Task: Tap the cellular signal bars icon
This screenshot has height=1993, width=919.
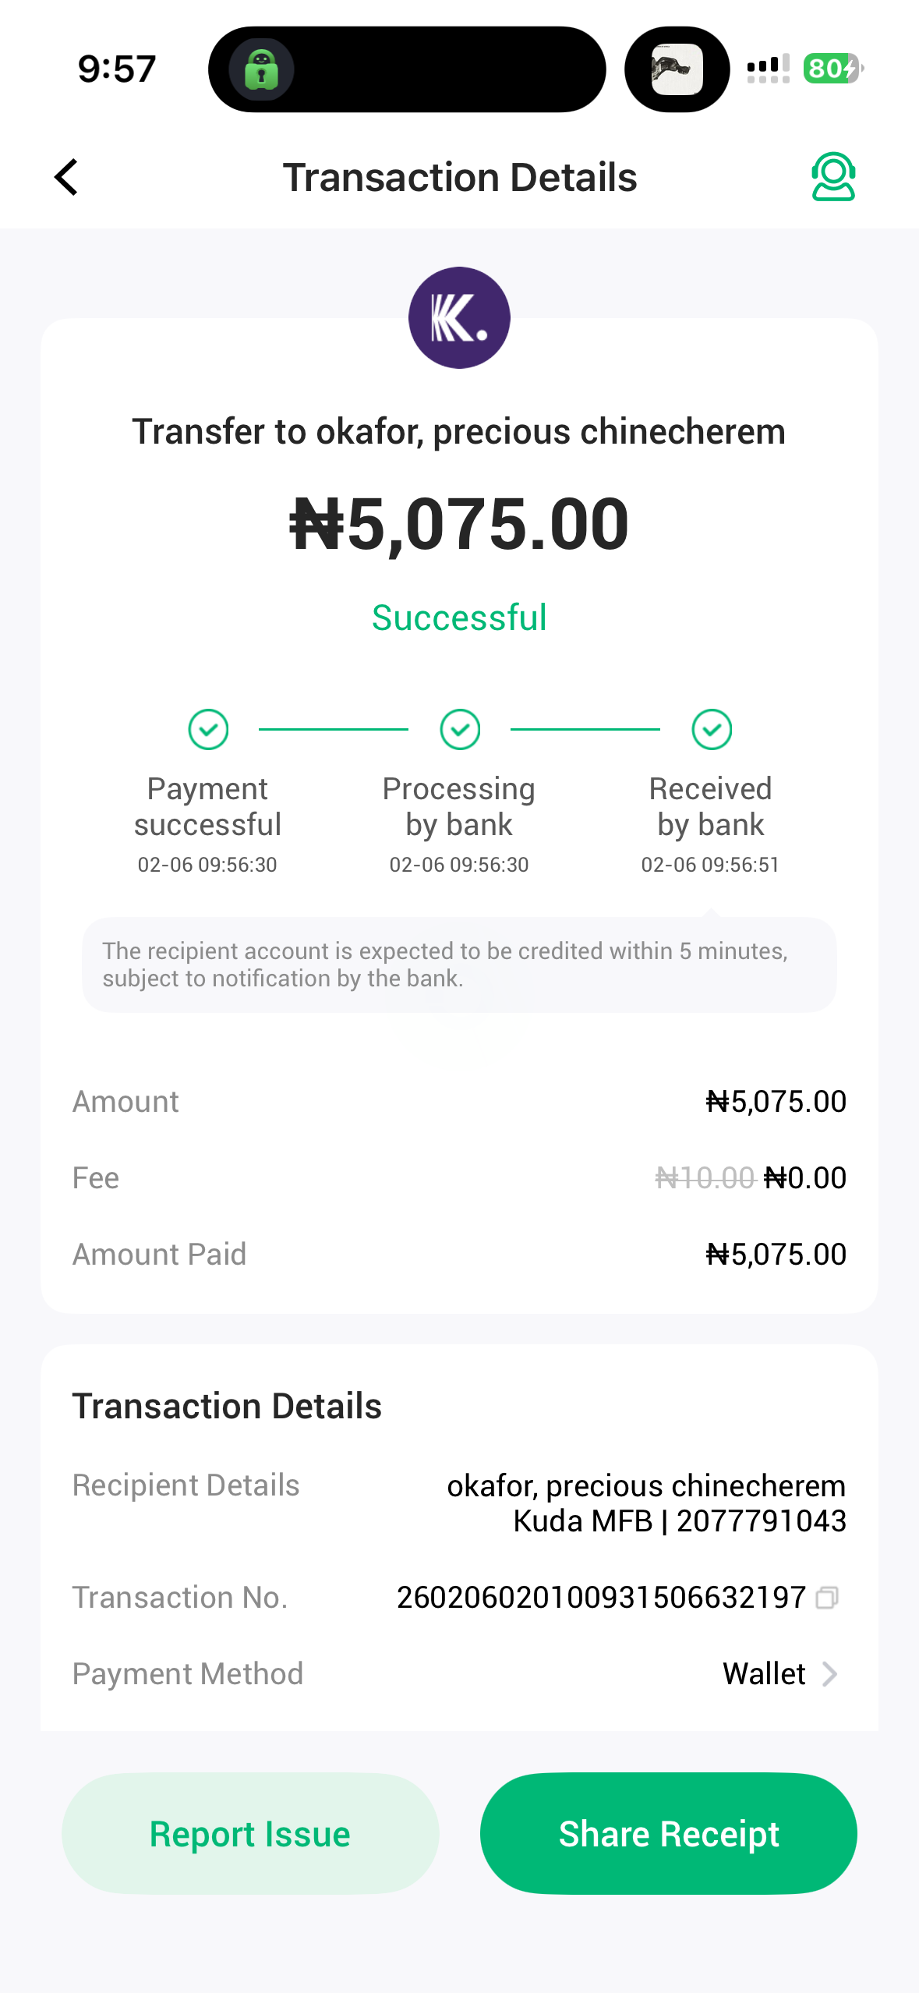Action: tap(768, 69)
